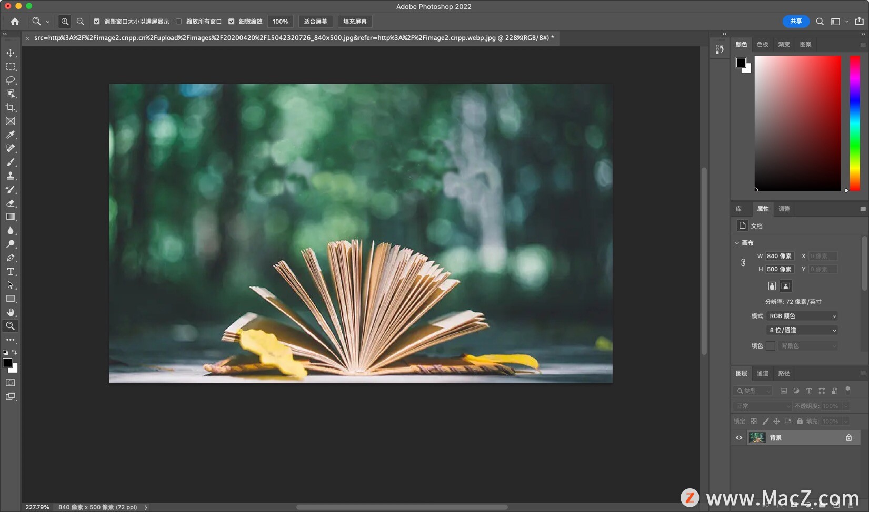Image resolution: width=869 pixels, height=512 pixels.
Task: Switch to the 色板 tab
Action: coord(762,45)
